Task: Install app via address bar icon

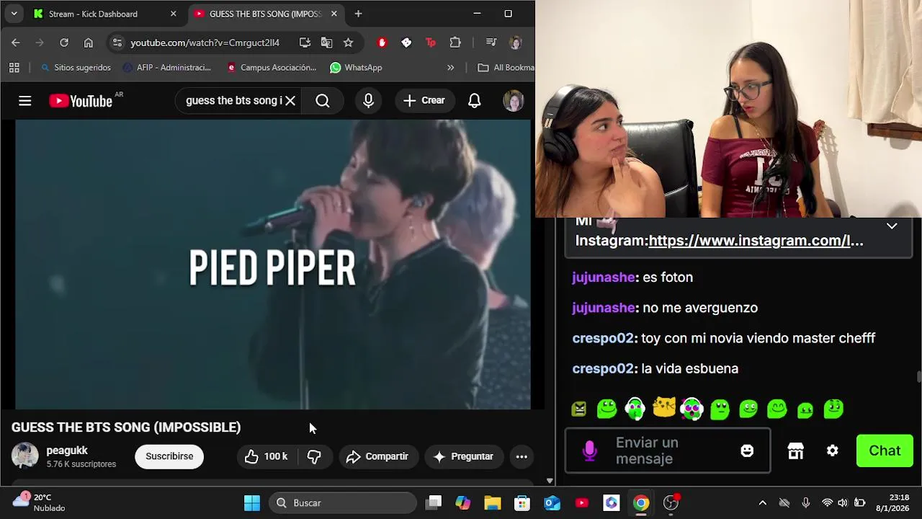Action: (x=305, y=43)
